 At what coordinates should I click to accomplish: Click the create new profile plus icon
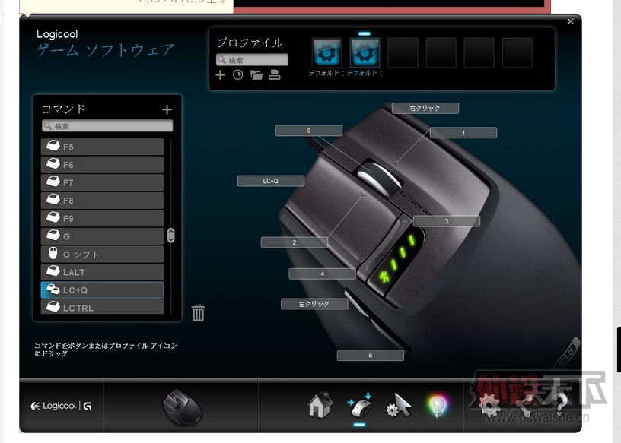click(x=220, y=74)
